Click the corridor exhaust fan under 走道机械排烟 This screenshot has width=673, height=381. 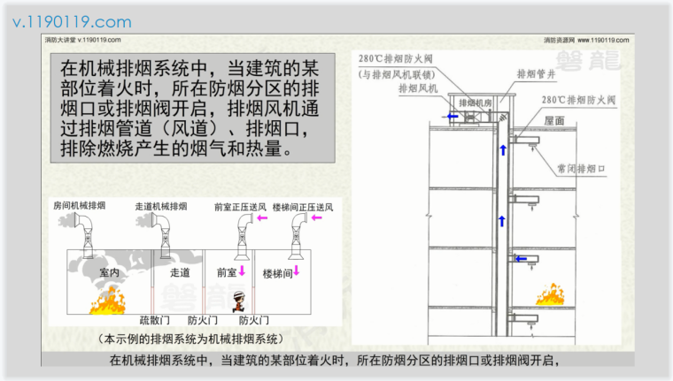point(163,236)
